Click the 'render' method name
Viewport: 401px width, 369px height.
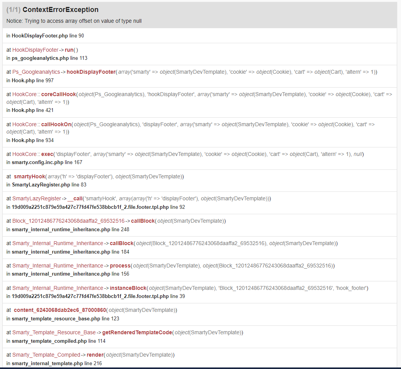[x=95, y=355]
